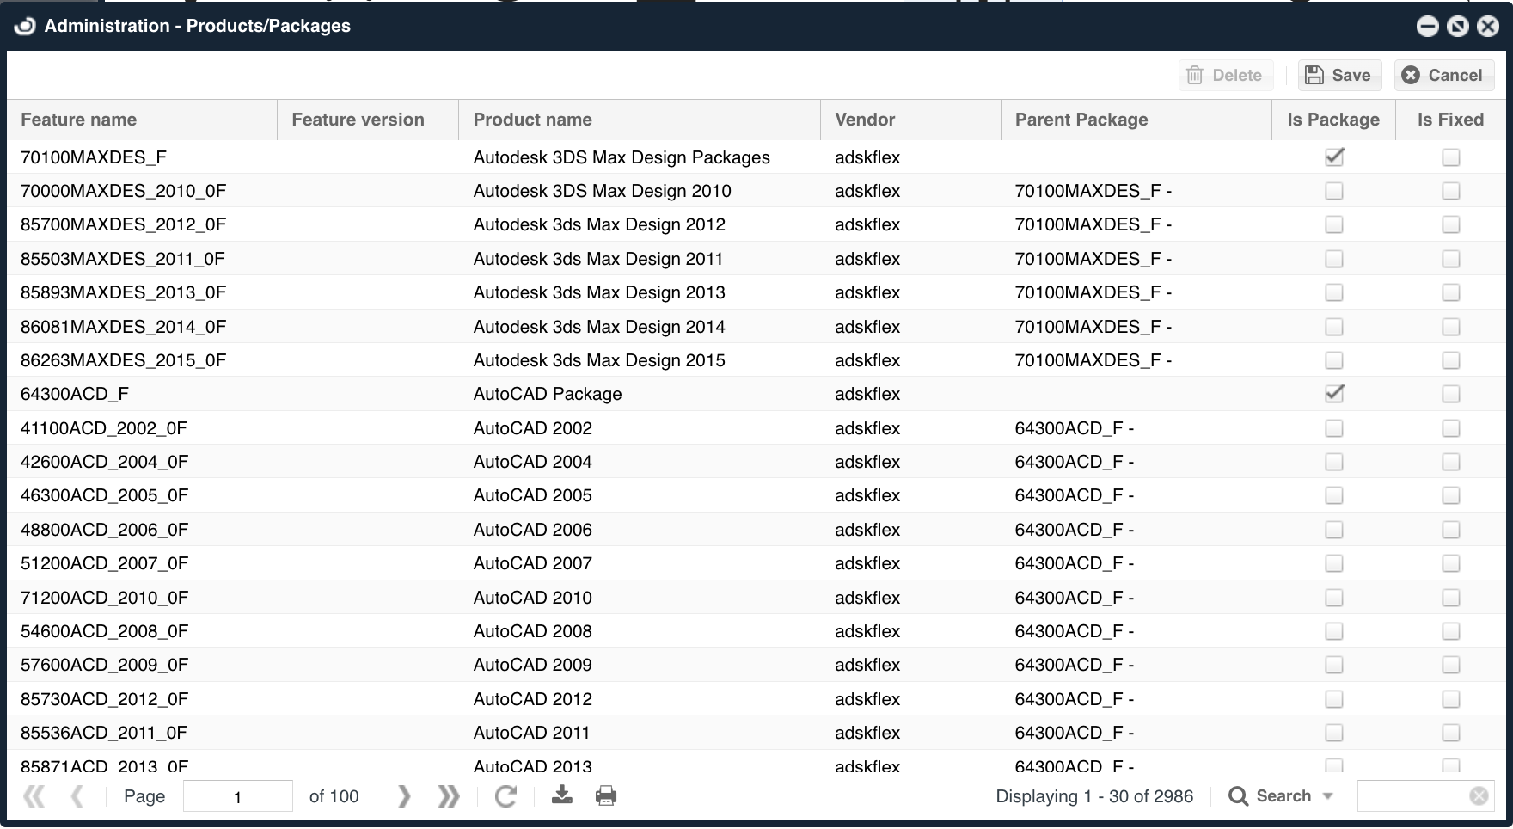
Task: Select the Autodesk 3ds Max Design 2013 row
Action: click(598, 292)
